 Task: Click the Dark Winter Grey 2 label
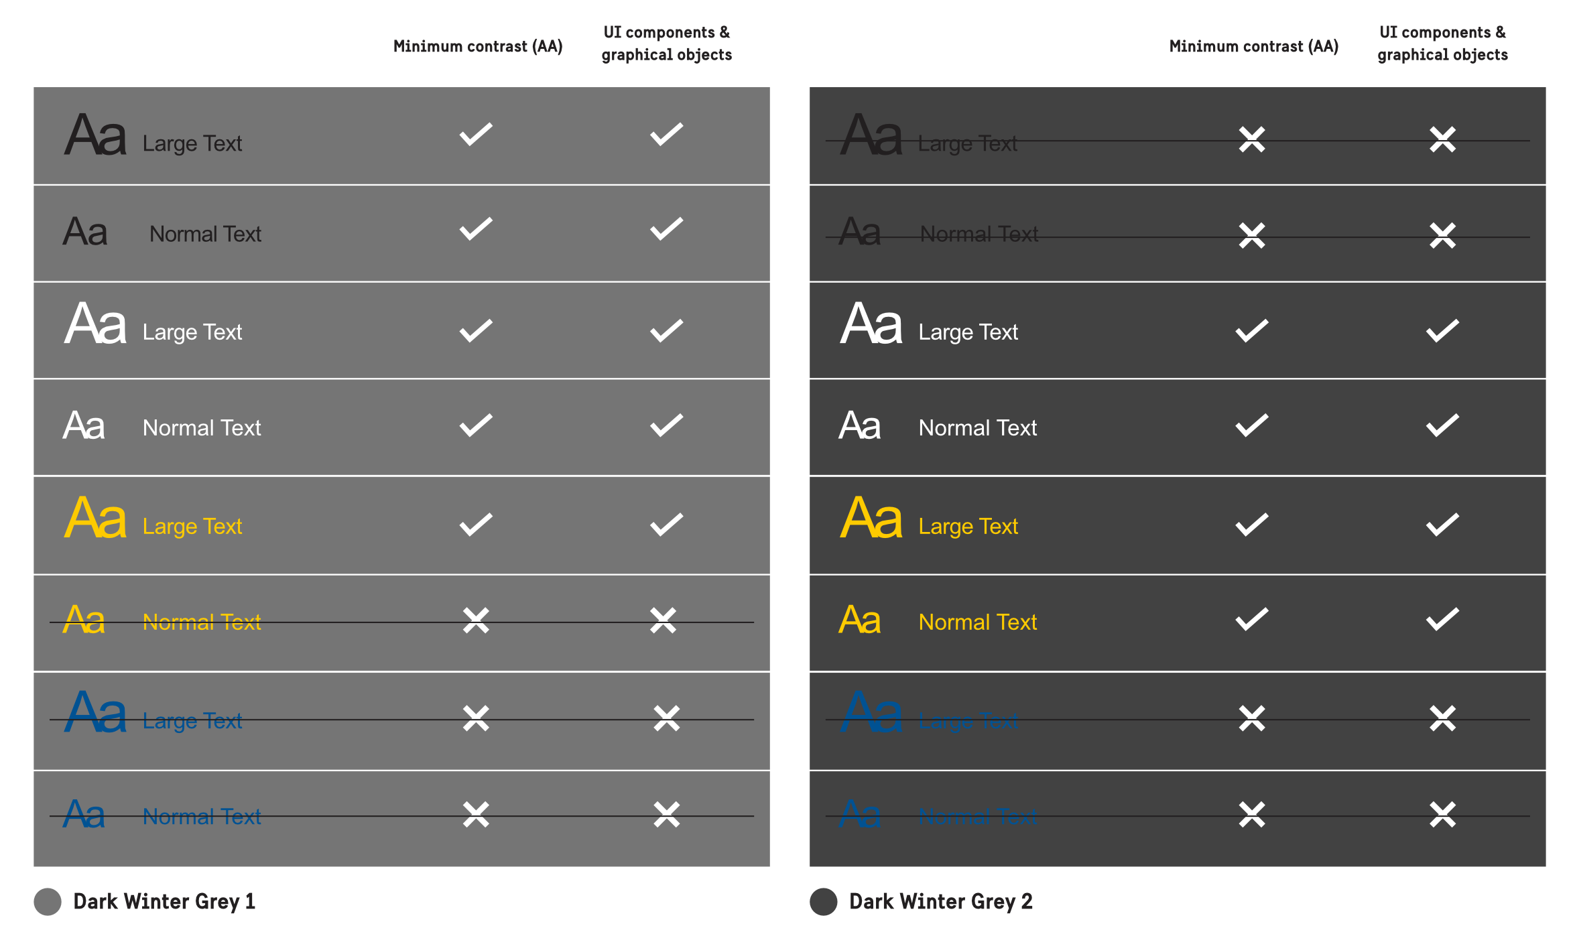coord(940,902)
